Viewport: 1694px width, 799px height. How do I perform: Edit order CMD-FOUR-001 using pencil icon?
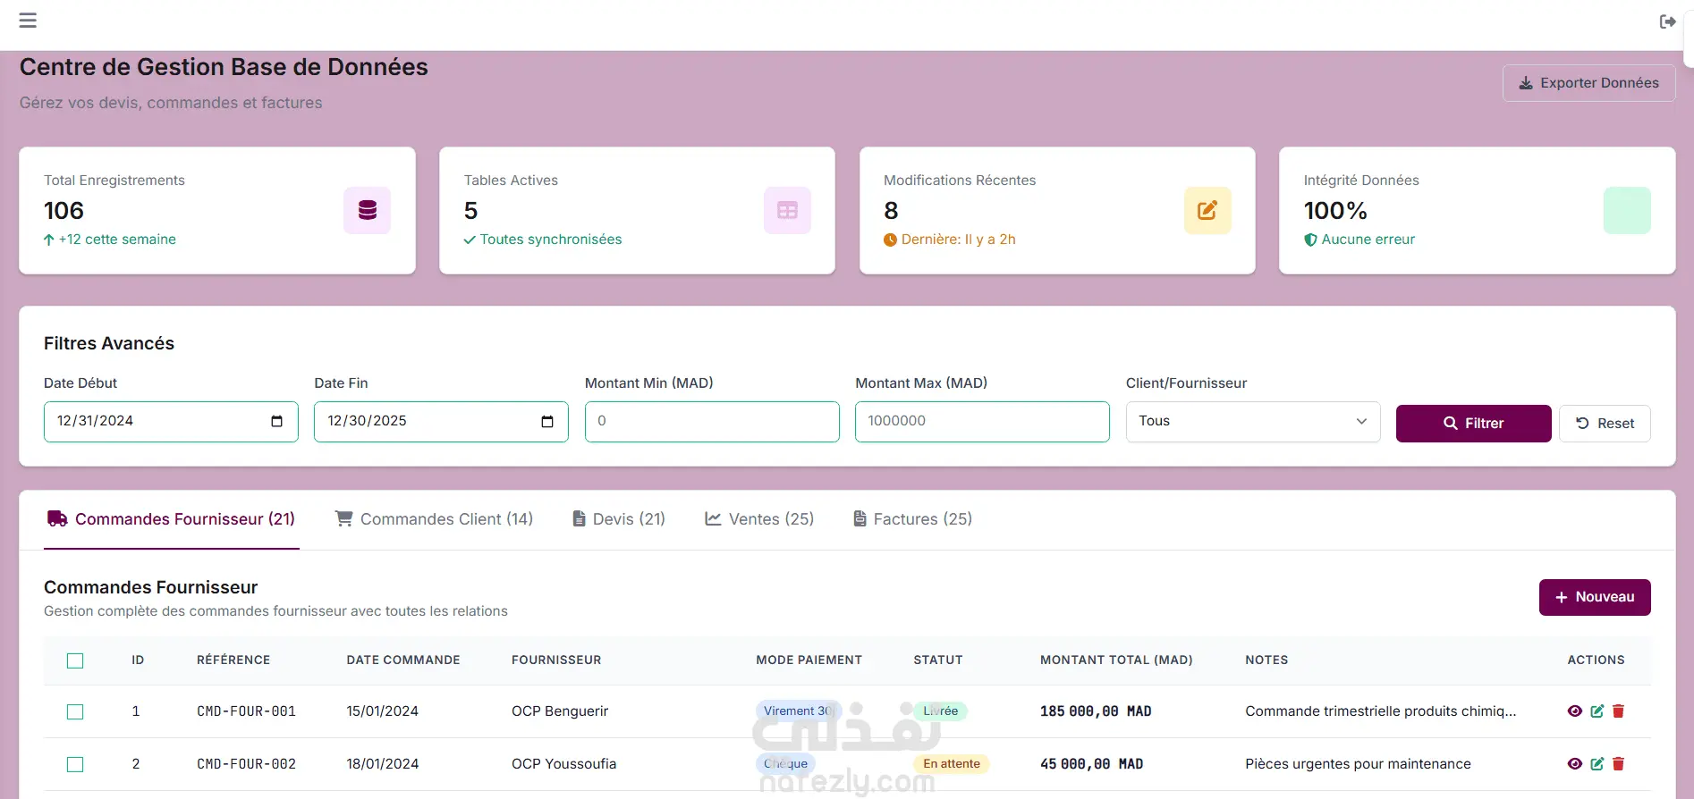(x=1597, y=711)
